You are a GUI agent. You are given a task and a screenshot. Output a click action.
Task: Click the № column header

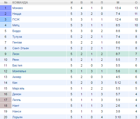coord(6,2)
